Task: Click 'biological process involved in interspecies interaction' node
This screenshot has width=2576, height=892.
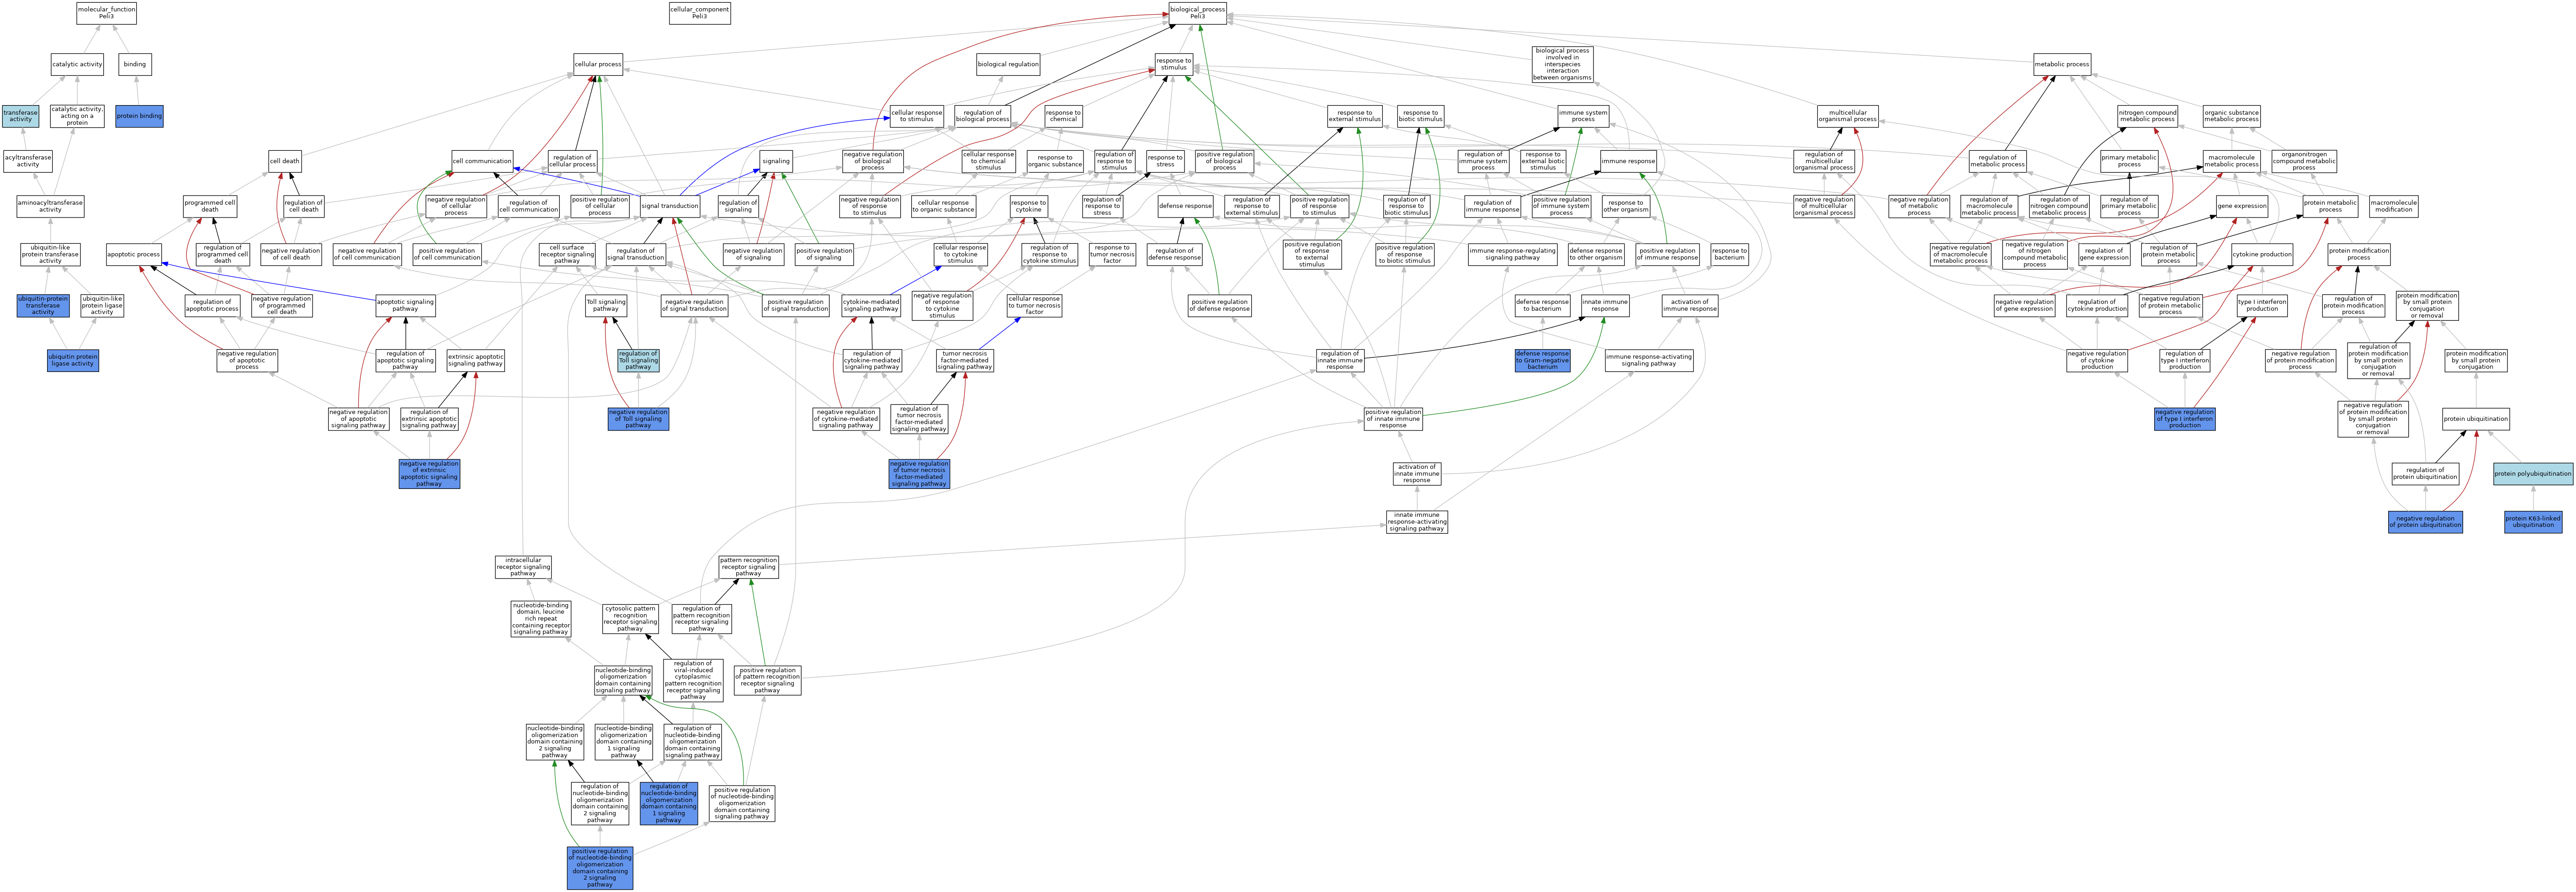Action: point(1562,64)
